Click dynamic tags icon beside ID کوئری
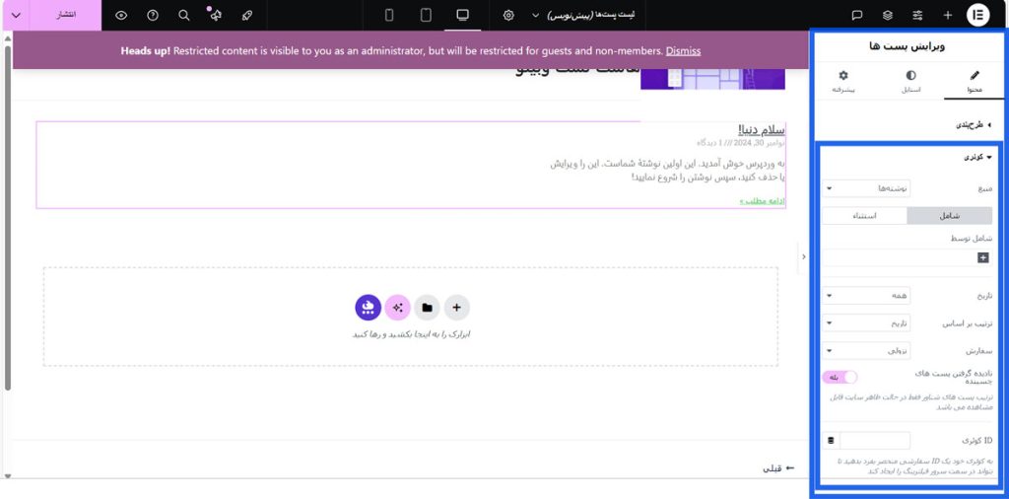The width and height of the screenshot is (1009, 499). pyautogui.click(x=831, y=441)
